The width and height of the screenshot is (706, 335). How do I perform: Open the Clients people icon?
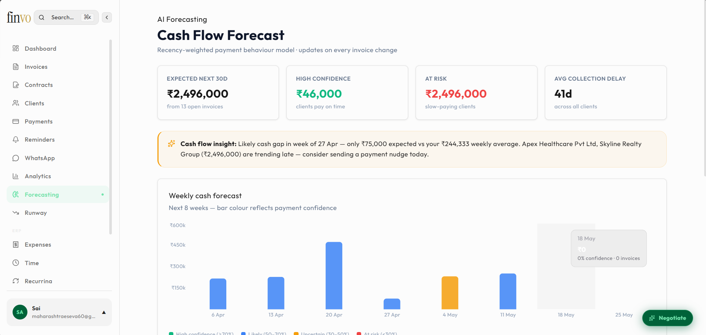pos(16,103)
